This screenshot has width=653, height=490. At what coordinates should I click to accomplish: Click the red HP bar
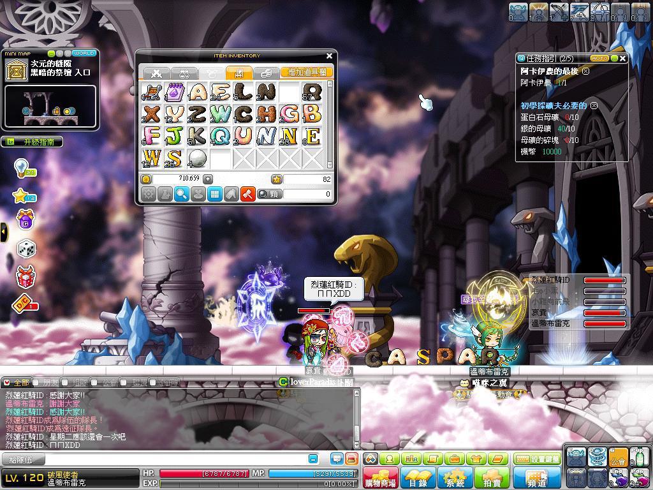click(204, 474)
